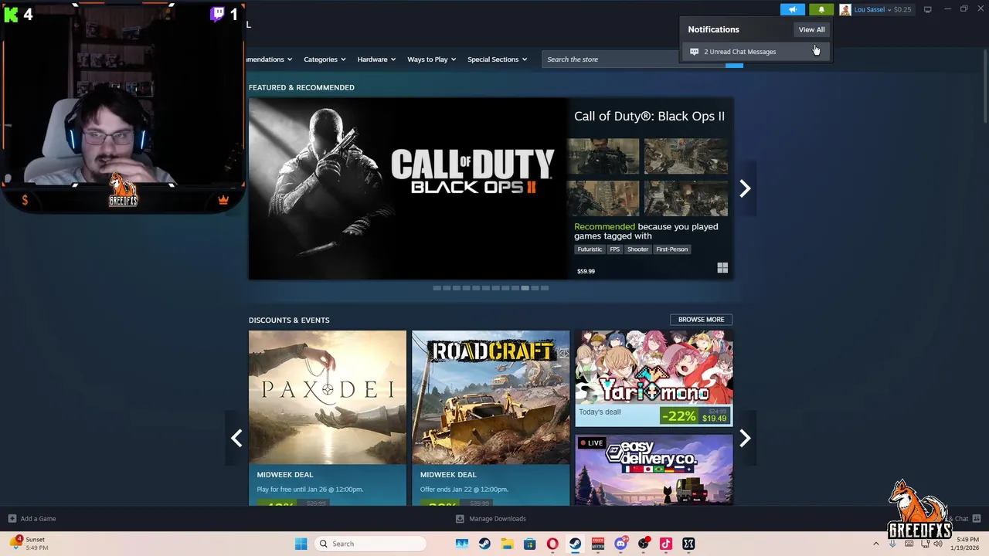Click the Call of Duty: Black Ops II title
The height and width of the screenshot is (556, 989).
(649, 116)
